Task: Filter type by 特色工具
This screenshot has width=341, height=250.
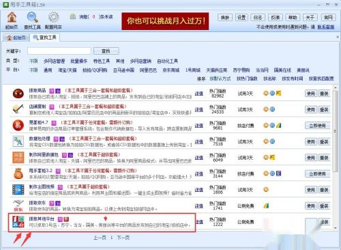Action: [x=102, y=61]
